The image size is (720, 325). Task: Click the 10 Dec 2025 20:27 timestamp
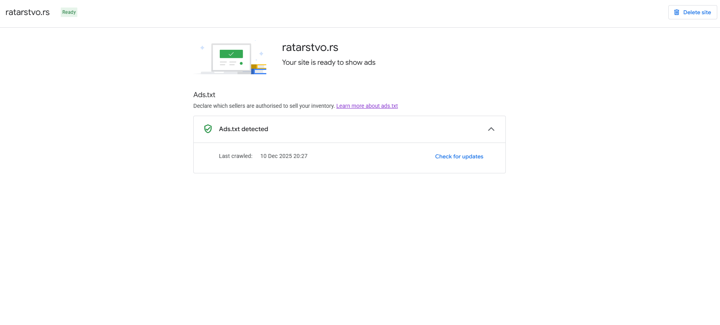pos(284,156)
